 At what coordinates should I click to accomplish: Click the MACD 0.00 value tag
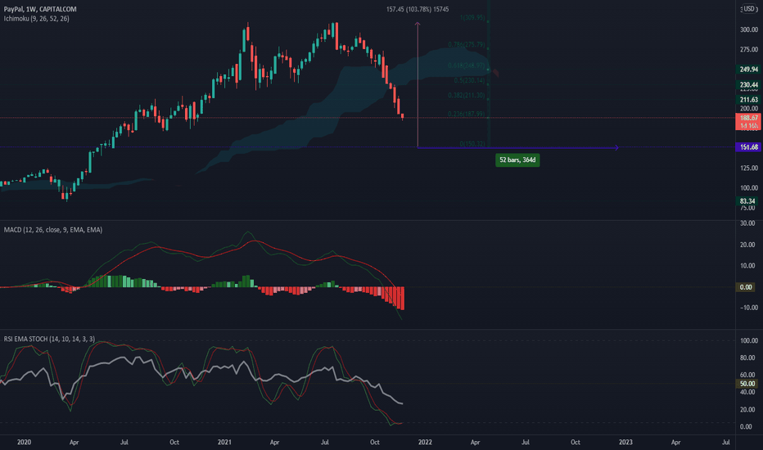746,287
